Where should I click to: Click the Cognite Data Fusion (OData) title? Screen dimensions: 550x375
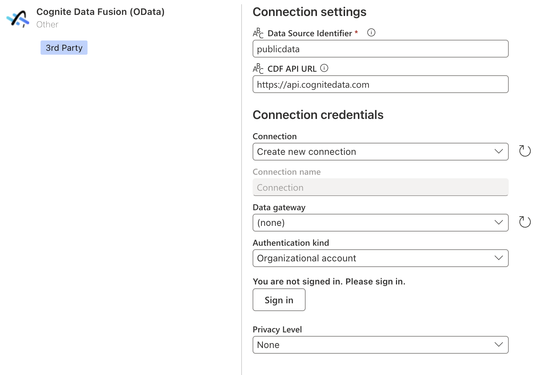(x=100, y=12)
